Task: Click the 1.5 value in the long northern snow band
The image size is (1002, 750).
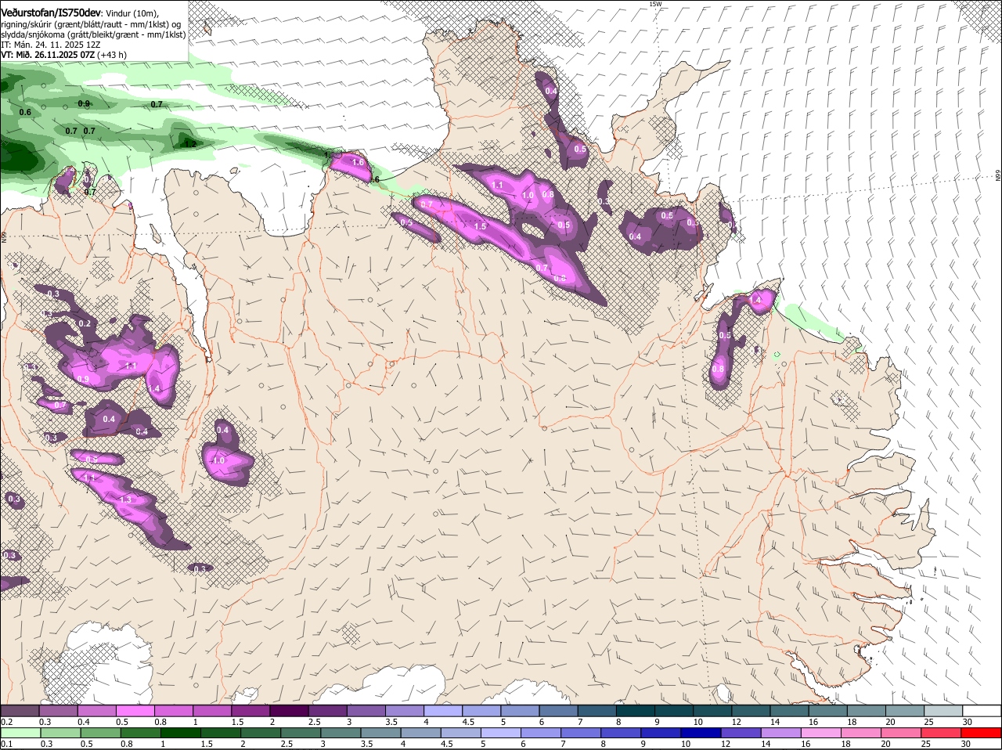Action: (x=480, y=226)
